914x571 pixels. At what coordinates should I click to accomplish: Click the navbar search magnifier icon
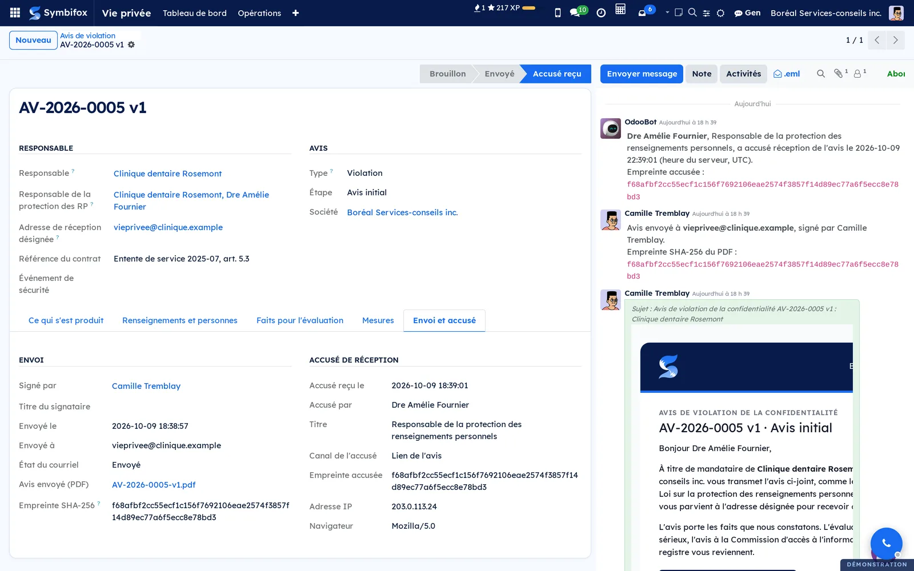(692, 12)
